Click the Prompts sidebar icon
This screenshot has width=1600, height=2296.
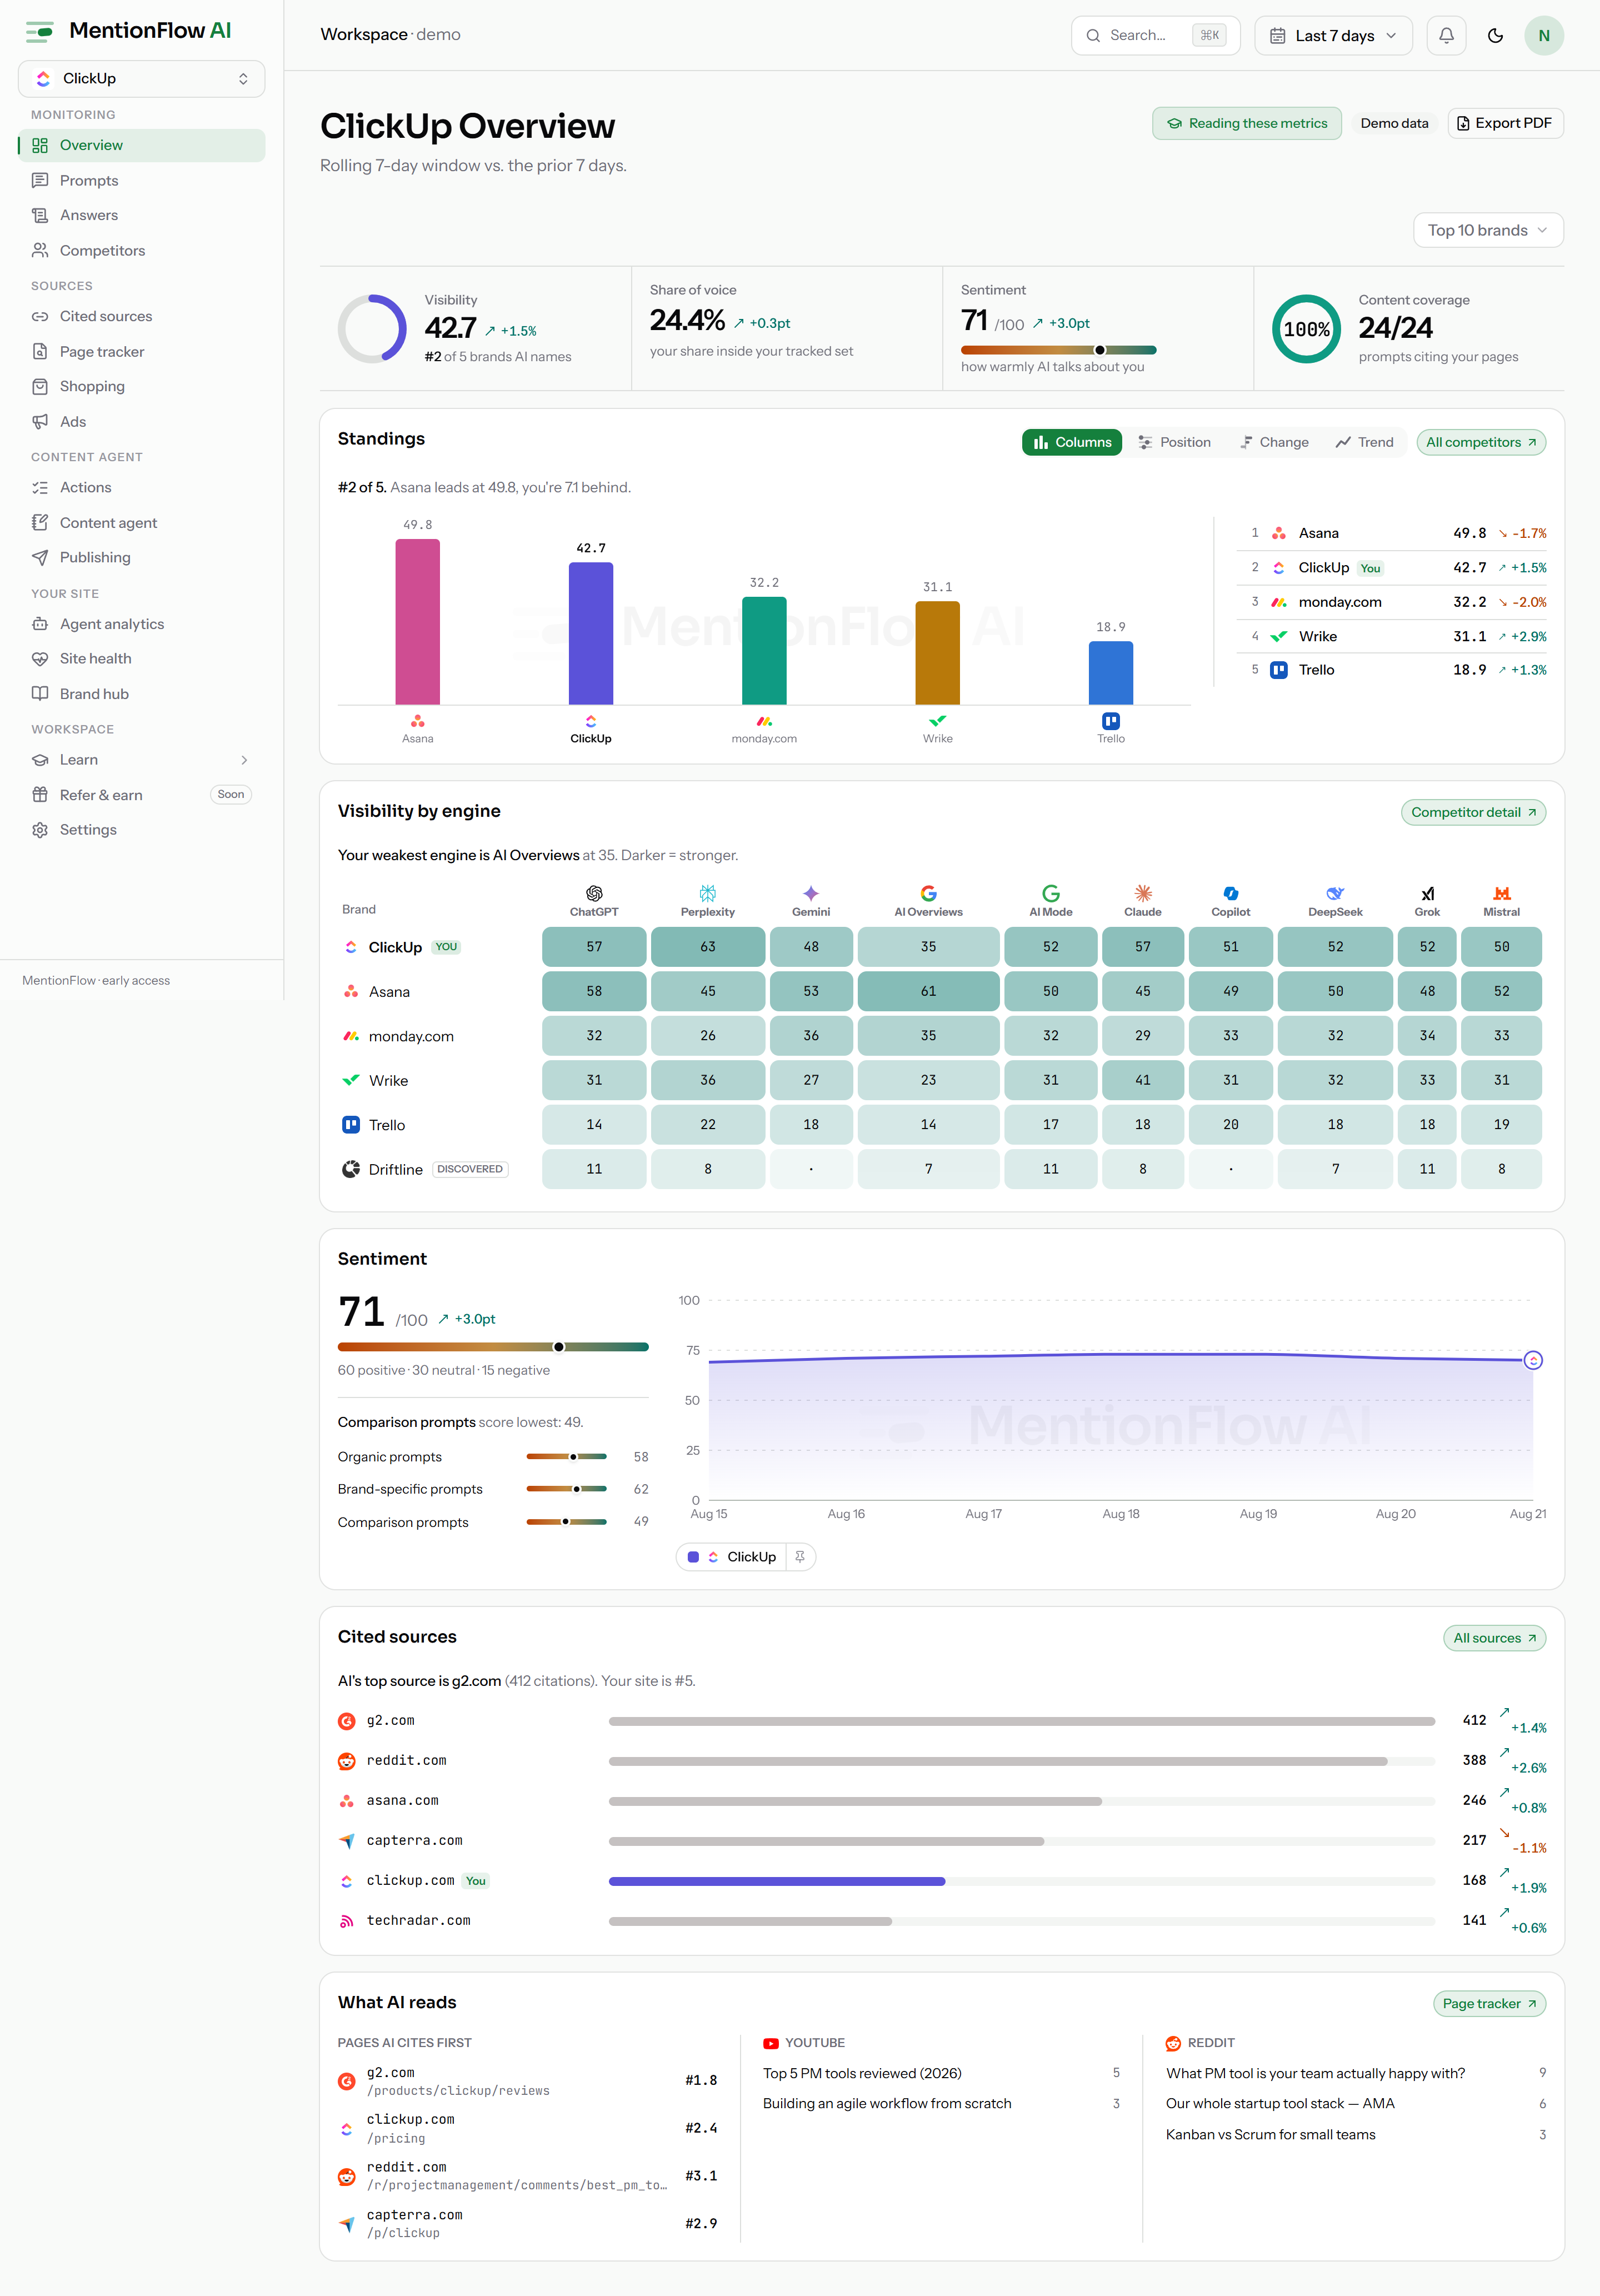40,180
